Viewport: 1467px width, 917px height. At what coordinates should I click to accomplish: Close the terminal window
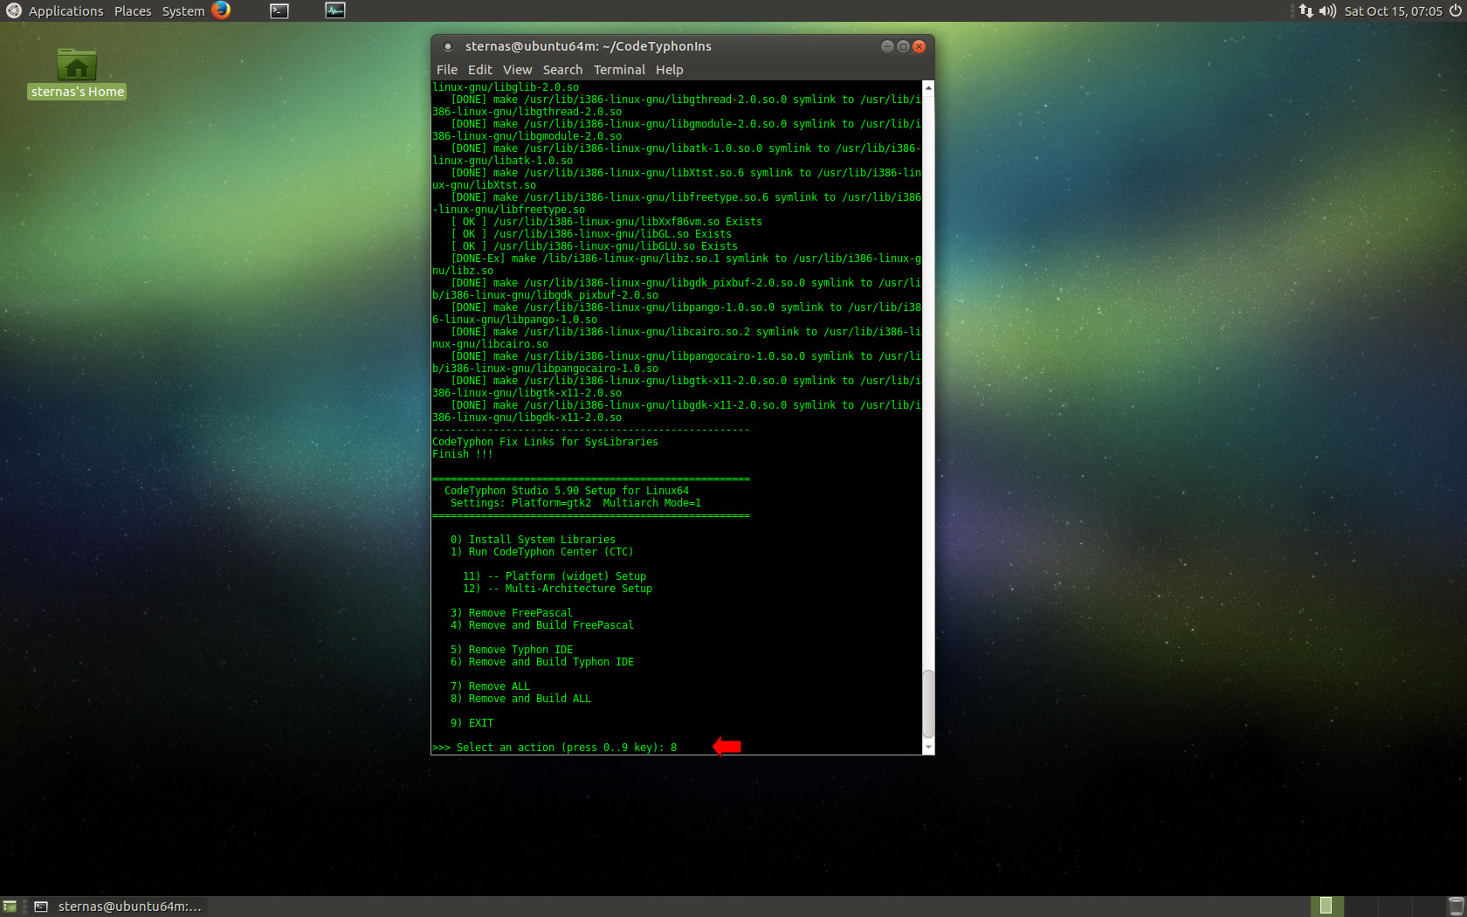919,46
